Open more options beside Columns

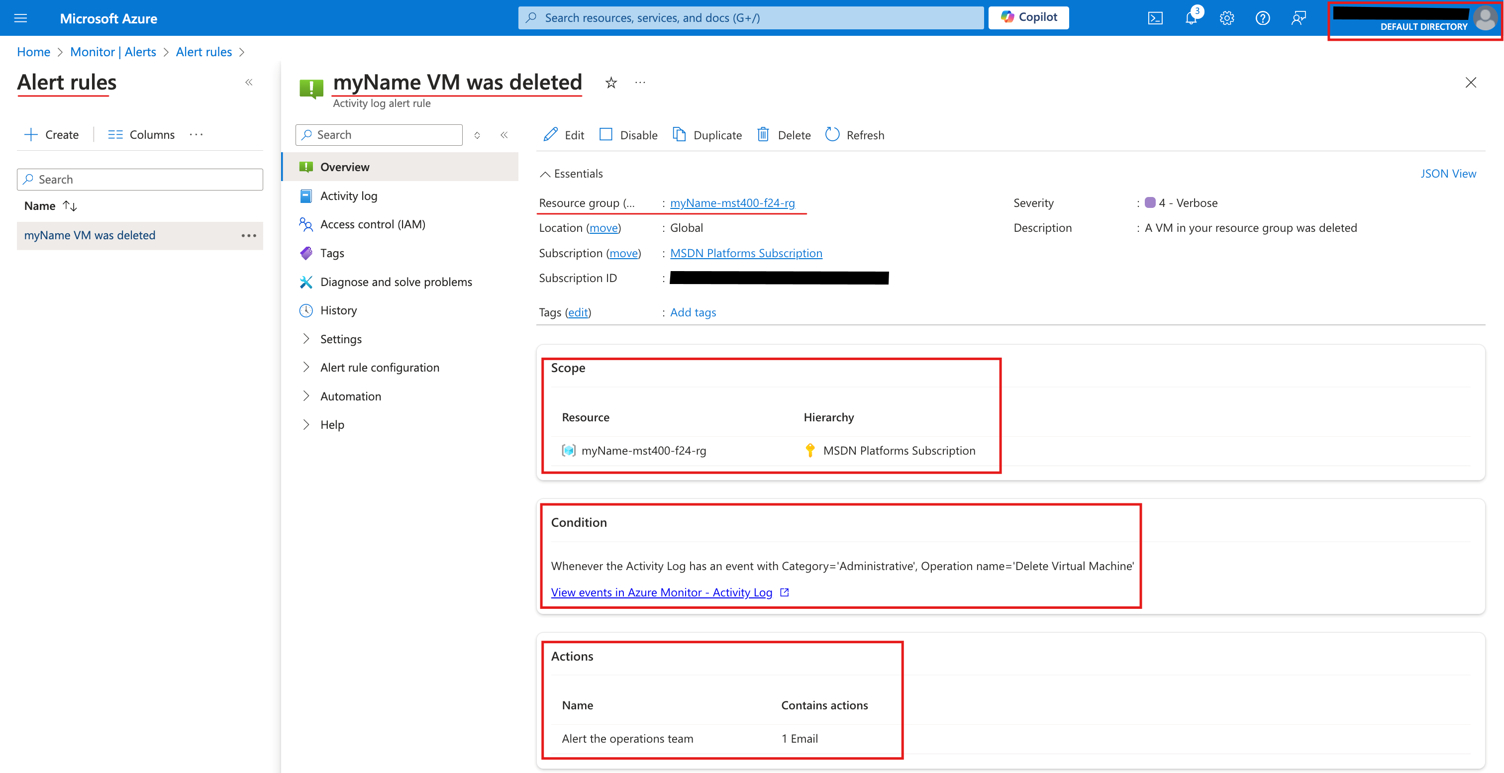196,134
